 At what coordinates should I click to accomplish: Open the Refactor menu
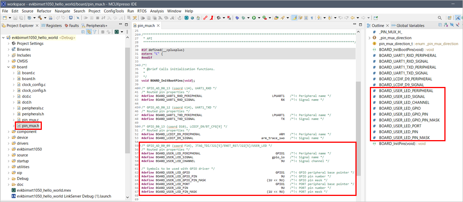[x=44, y=11]
